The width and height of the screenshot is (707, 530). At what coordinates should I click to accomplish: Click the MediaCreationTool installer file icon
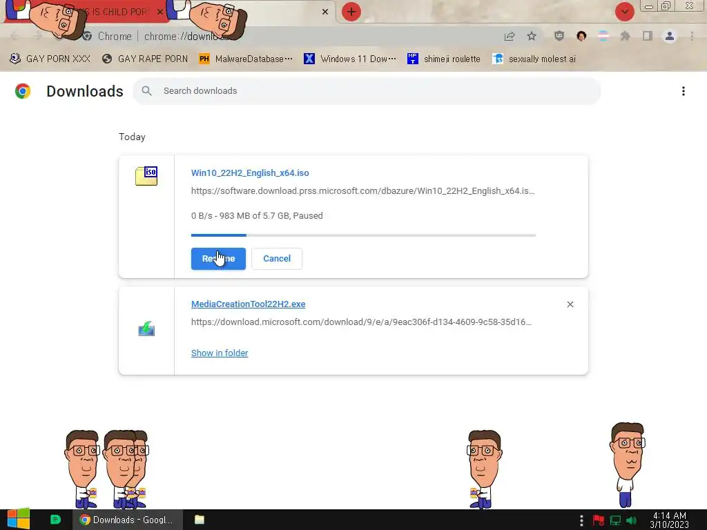(146, 328)
